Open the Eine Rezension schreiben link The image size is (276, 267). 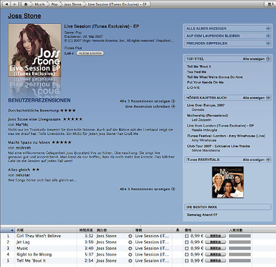pyautogui.click(x=148, y=106)
